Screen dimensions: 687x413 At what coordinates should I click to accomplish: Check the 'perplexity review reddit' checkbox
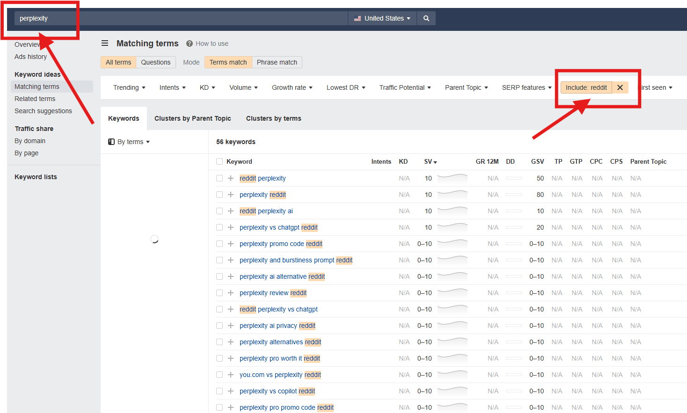coord(219,293)
